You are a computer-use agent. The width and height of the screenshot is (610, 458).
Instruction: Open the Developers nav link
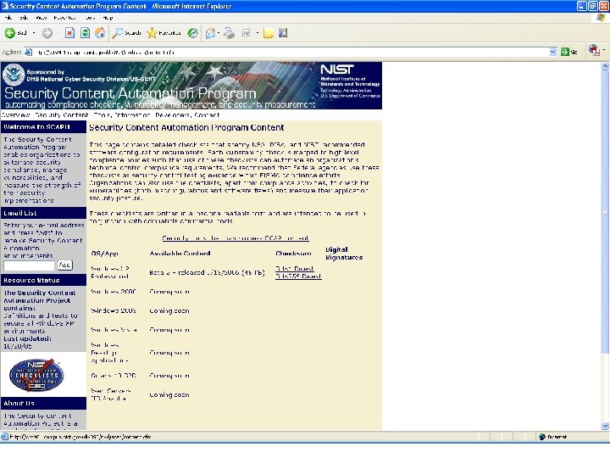(173, 114)
